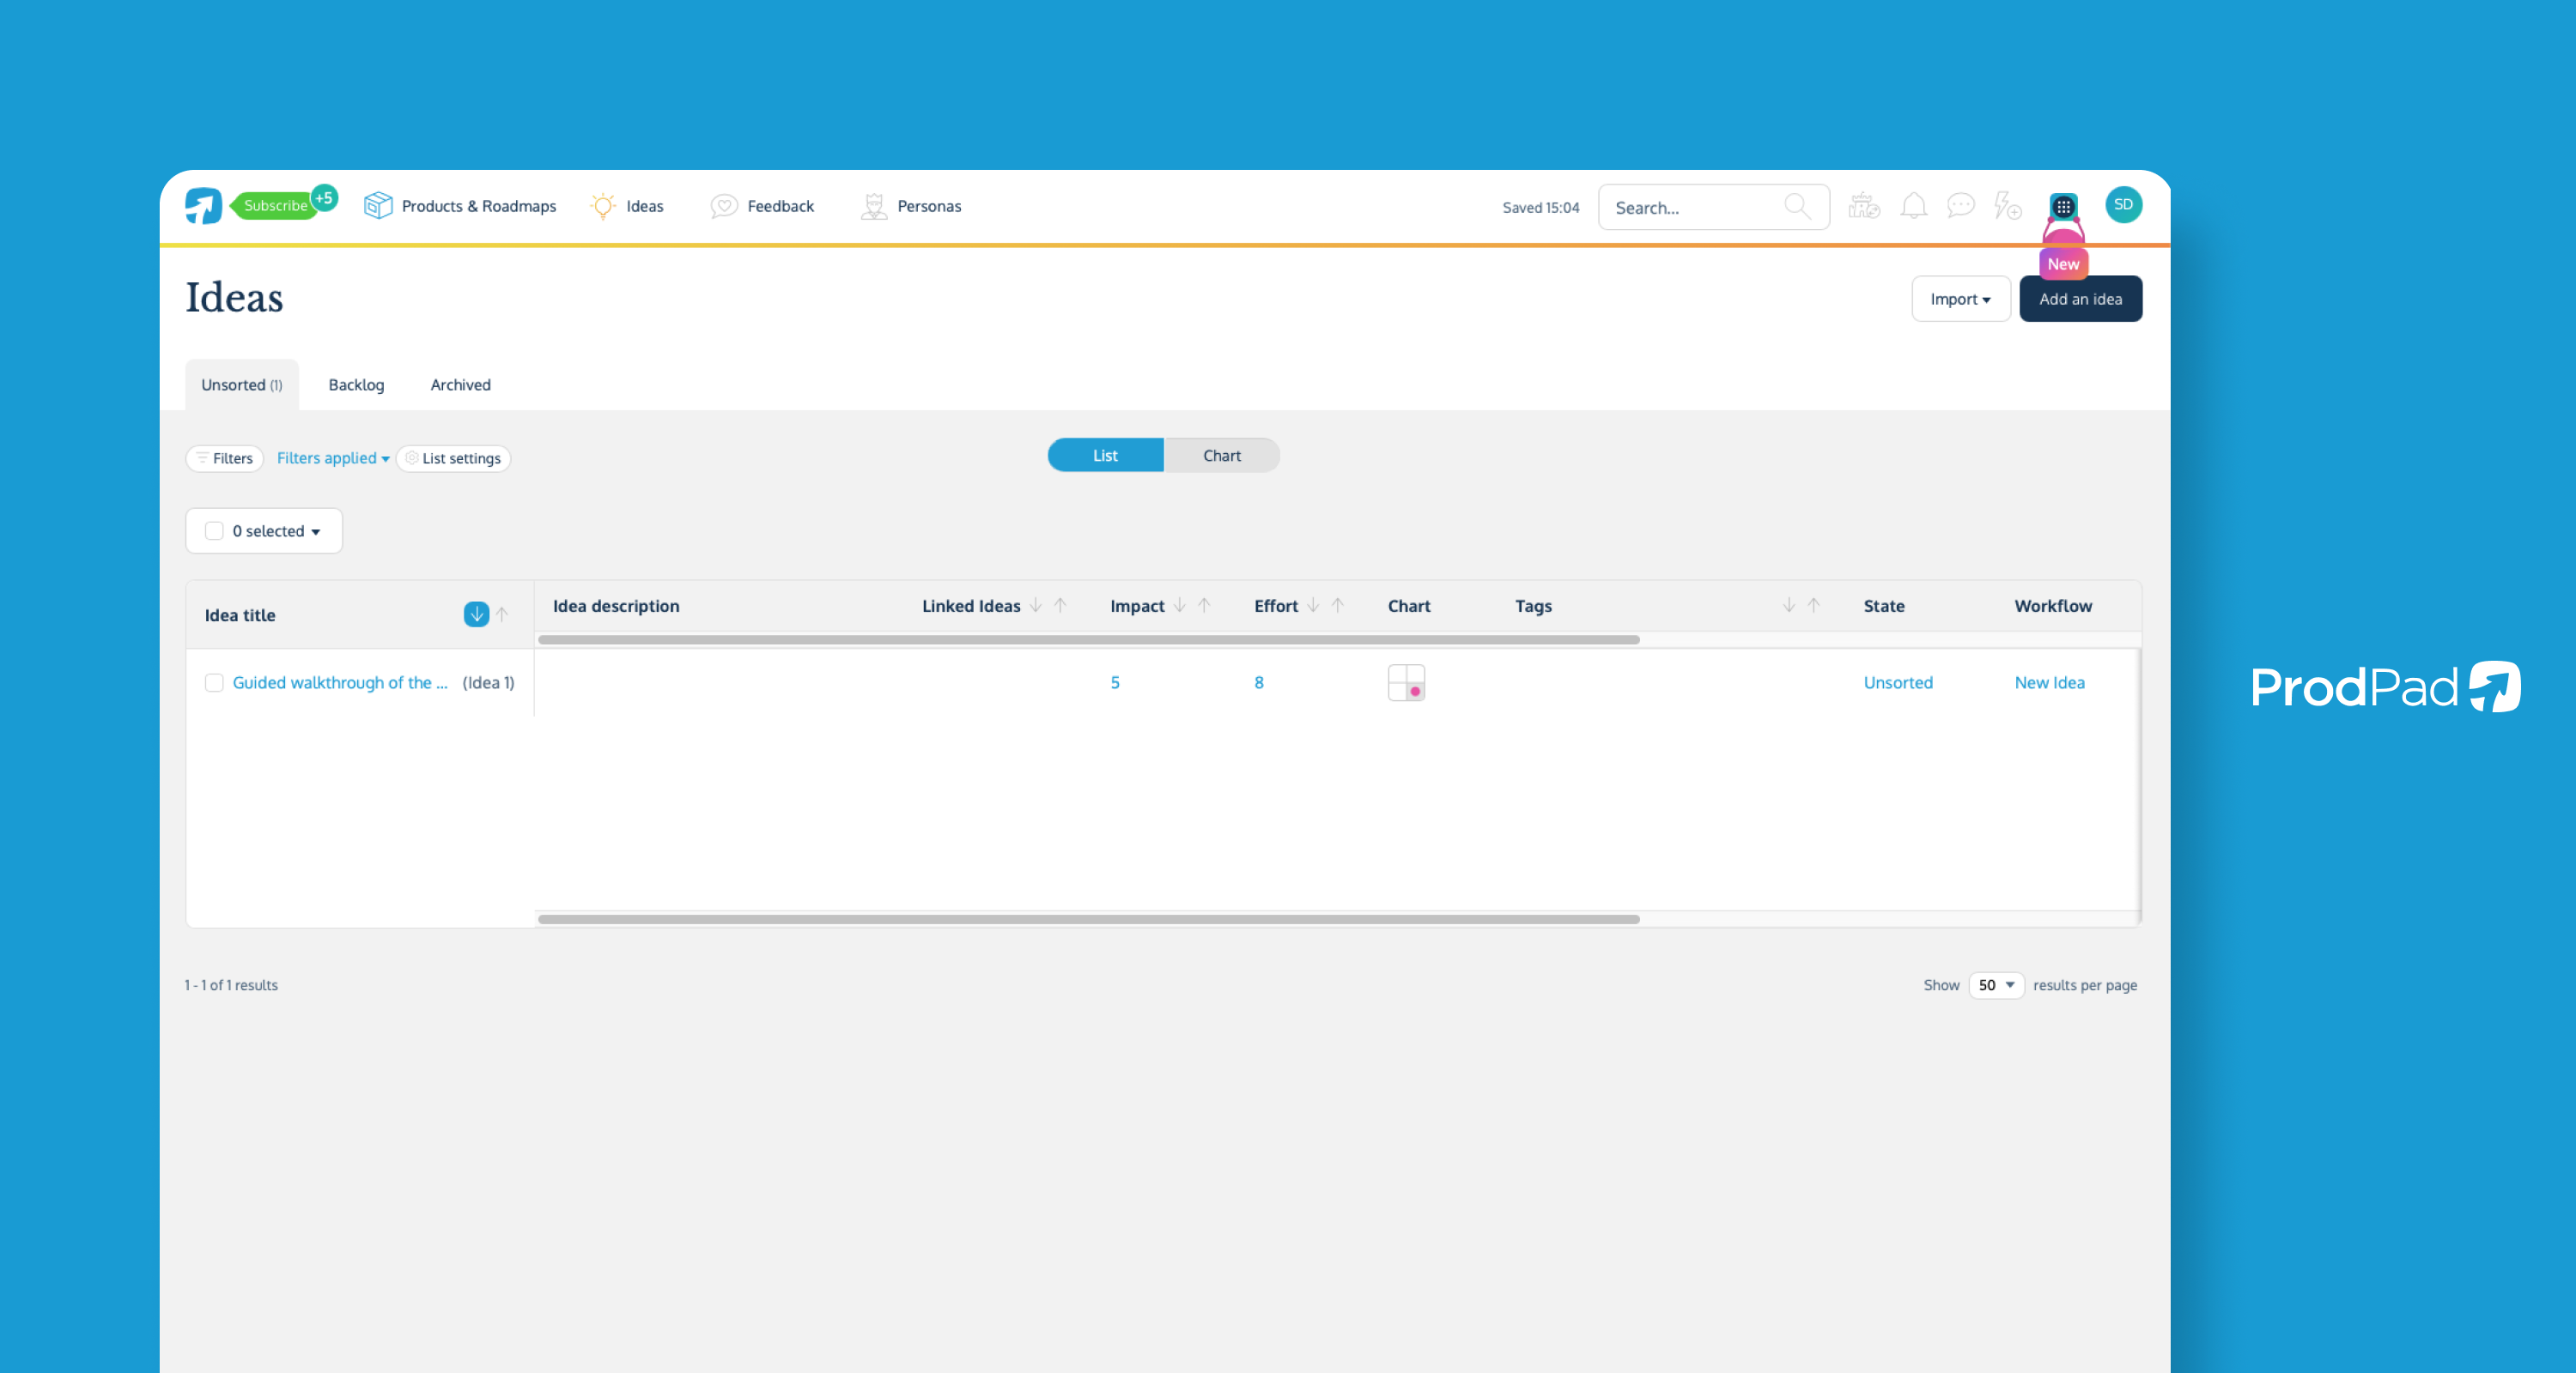Open the results per page dropdown showing 50
2576x1373 pixels.
[x=1995, y=984]
